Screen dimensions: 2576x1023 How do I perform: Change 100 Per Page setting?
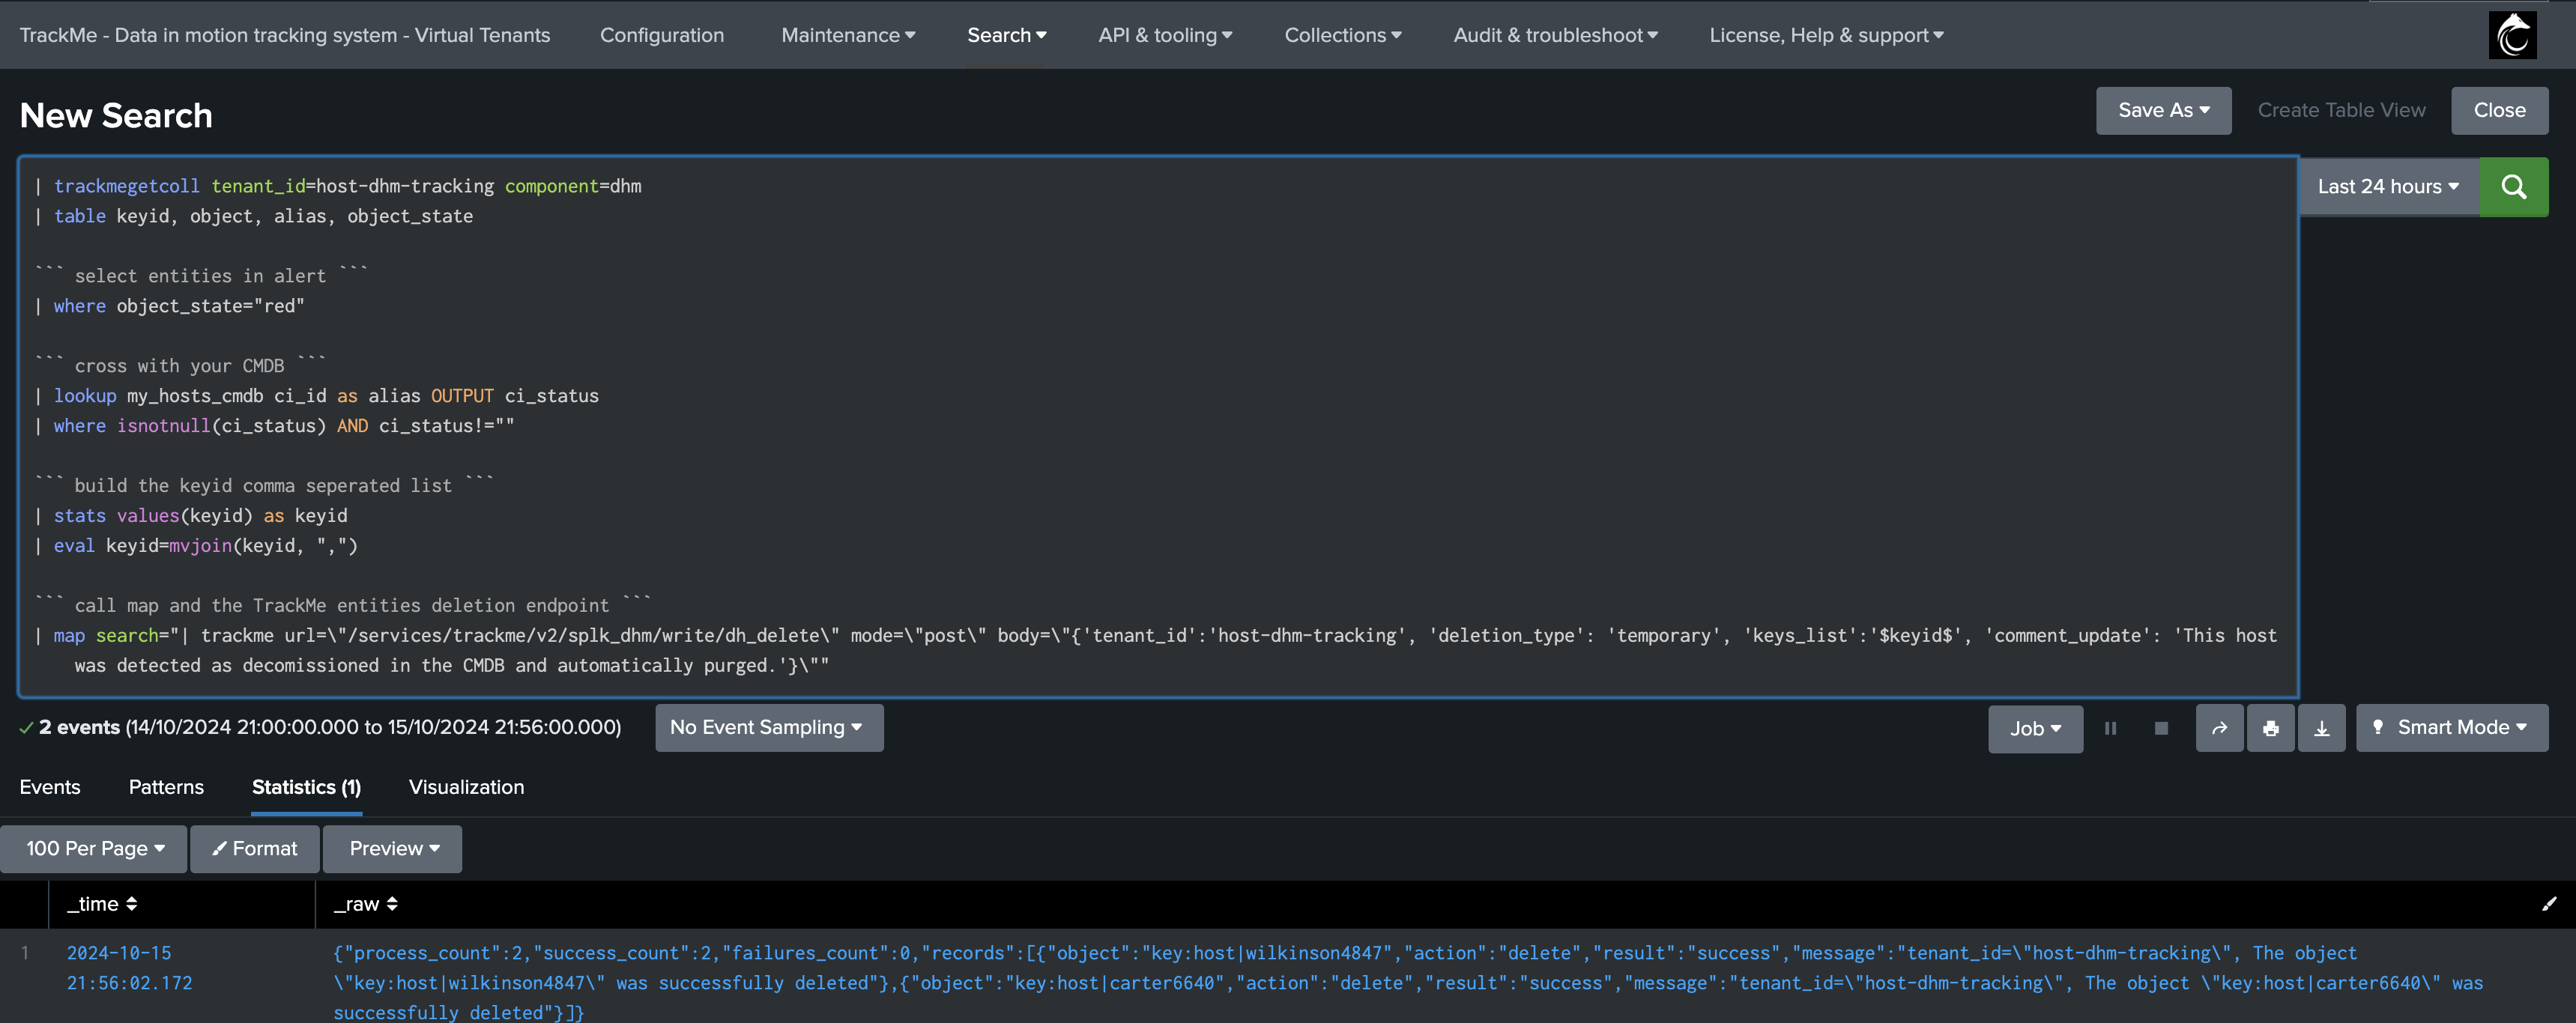coord(94,849)
